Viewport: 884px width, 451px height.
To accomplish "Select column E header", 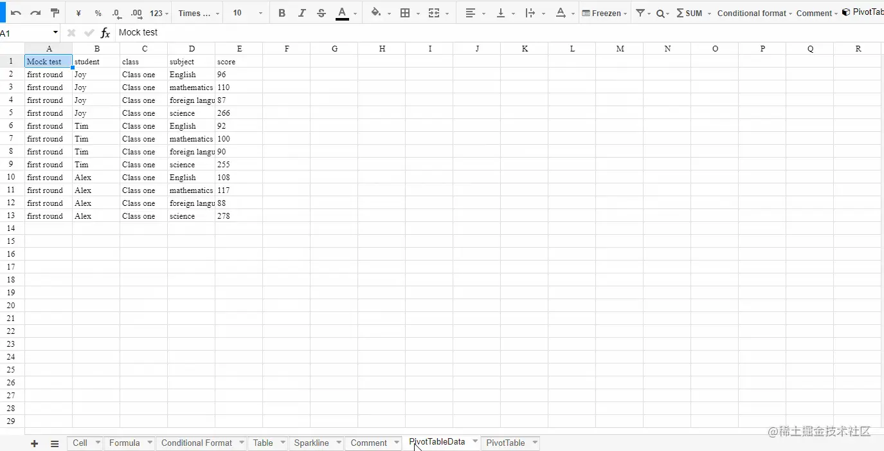I will pos(239,48).
